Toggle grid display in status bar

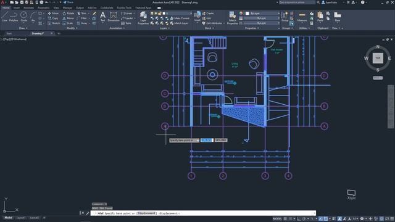coord(285,219)
